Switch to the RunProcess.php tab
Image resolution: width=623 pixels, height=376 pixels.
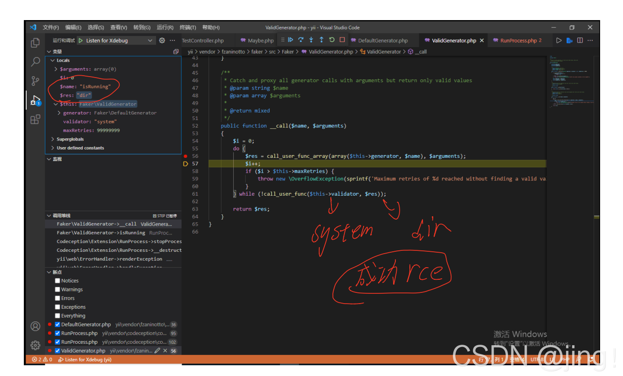pos(517,41)
